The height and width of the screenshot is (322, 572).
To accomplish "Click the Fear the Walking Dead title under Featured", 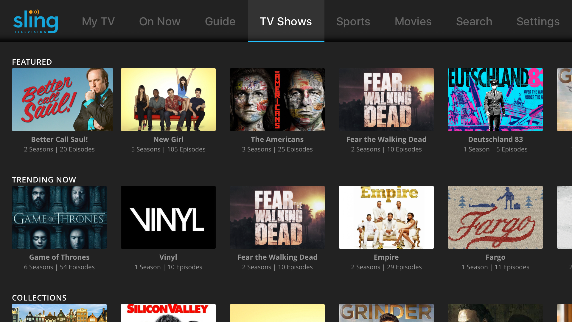I will (x=386, y=139).
